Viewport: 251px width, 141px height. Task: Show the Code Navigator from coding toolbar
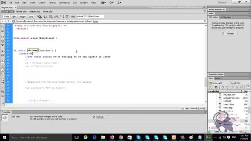(2, 31)
